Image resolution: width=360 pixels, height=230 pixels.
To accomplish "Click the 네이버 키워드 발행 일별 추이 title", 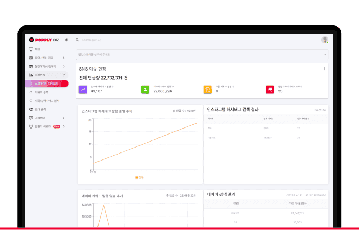I will [x=102, y=196].
